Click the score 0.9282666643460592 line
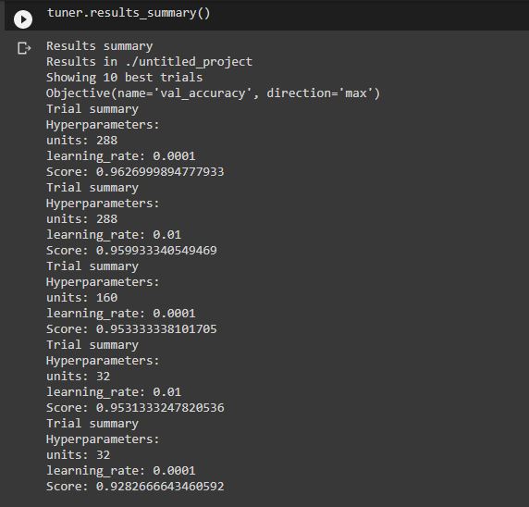 point(135,487)
